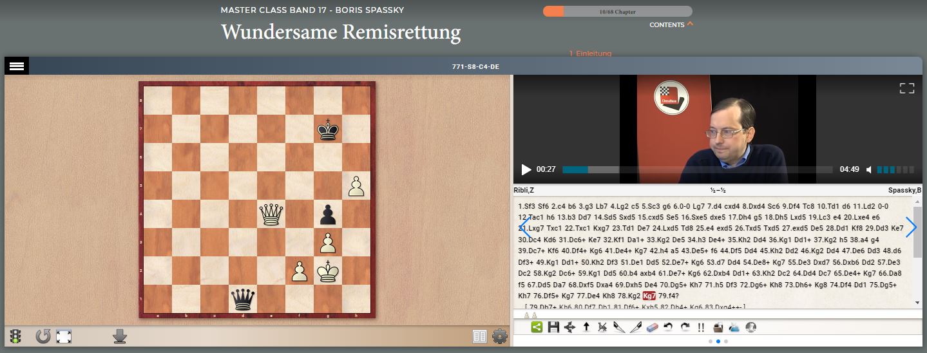Mute the video speaker icon

click(x=869, y=170)
